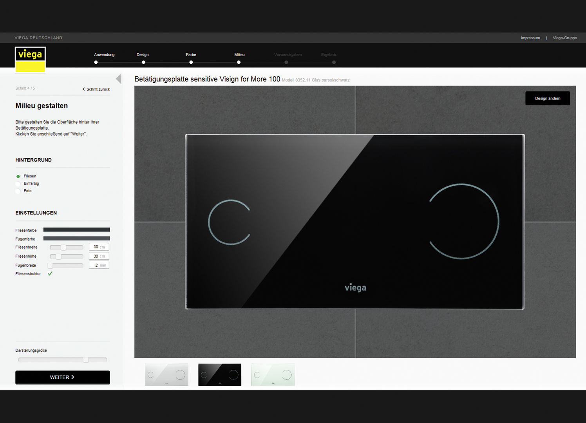
Task: Click the Design ändern button
Action: [548, 98]
